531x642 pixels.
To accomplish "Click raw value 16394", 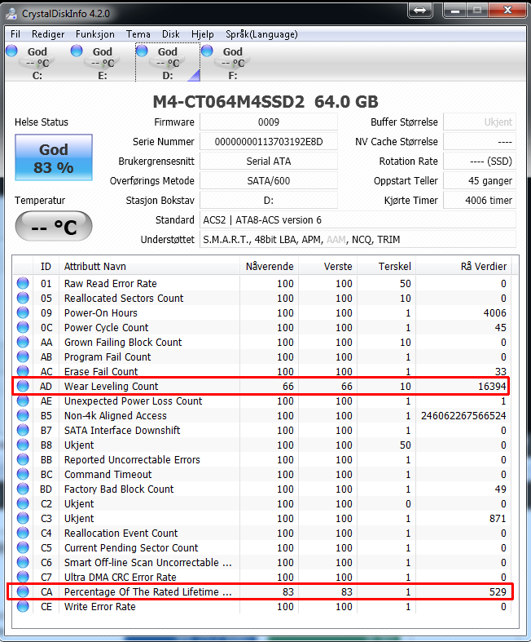I will click(x=492, y=386).
